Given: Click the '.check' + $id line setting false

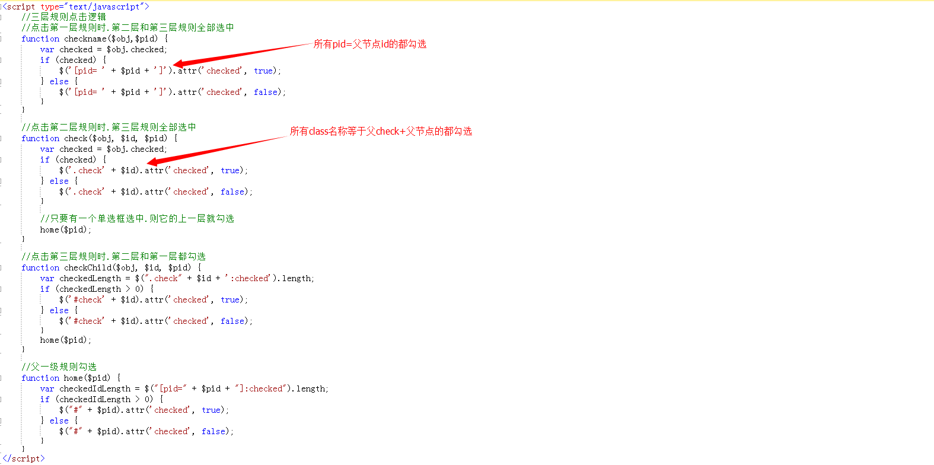Looking at the screenshot, I should 156,192.
